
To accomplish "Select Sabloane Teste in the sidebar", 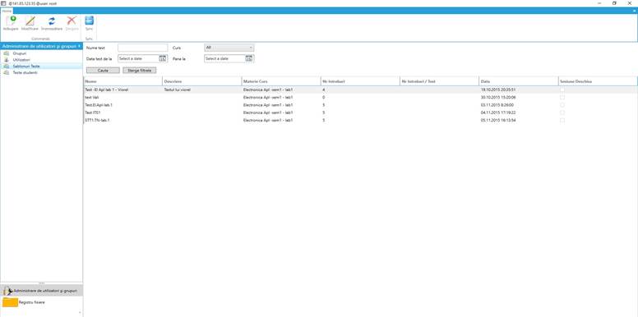I will tap(26, 66).
